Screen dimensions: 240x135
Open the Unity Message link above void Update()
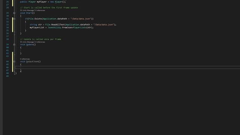pos(28,42)
